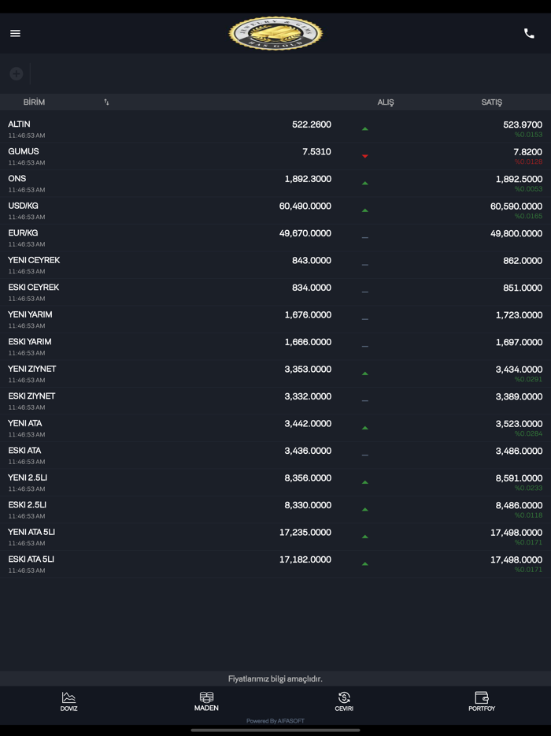Screen dimensions: 551x736
Task: Select the ESKI ATA row label
Action: coord(24,451)
